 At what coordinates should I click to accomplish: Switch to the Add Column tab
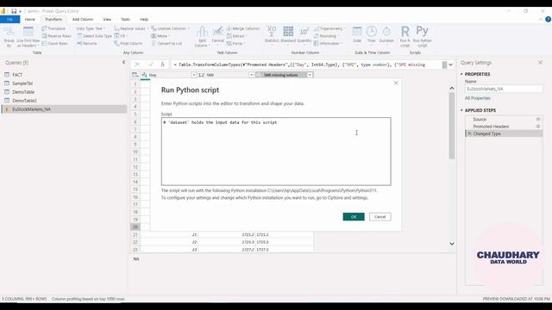[x=83, y=19]
